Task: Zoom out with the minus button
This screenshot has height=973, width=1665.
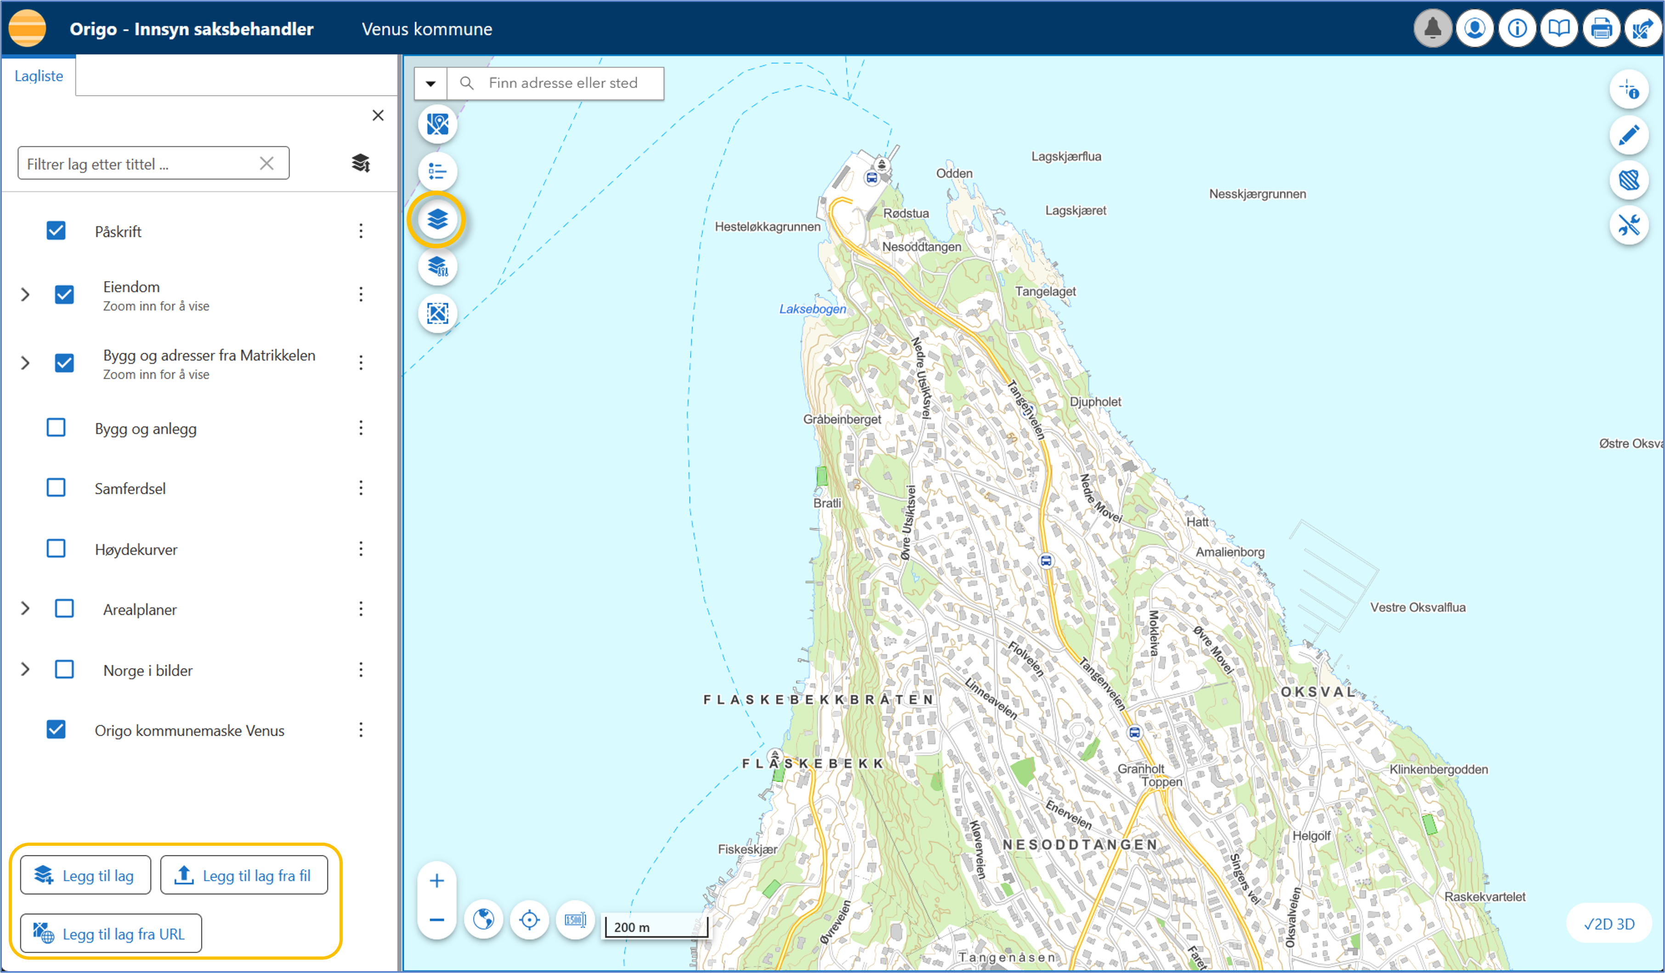Action: click(437, 919)
